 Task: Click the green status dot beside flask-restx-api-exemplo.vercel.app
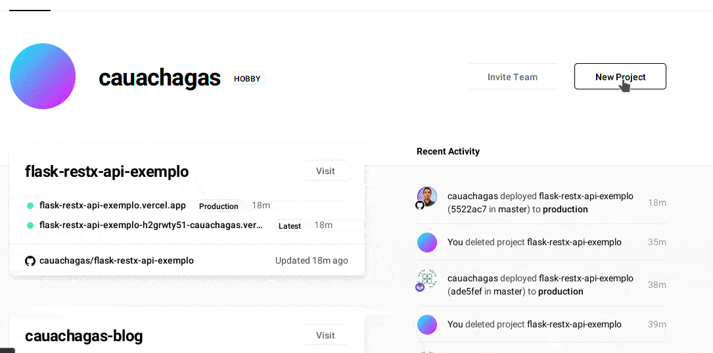pos(30,206)
